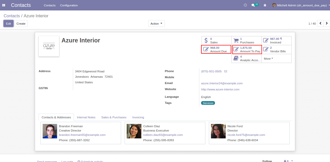Click Brandon Freeman contact name

[x=71, y=126]
